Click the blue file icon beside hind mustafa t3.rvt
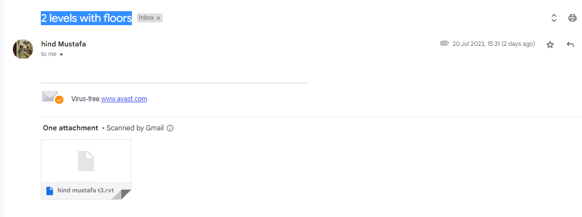 click(50, 191)
